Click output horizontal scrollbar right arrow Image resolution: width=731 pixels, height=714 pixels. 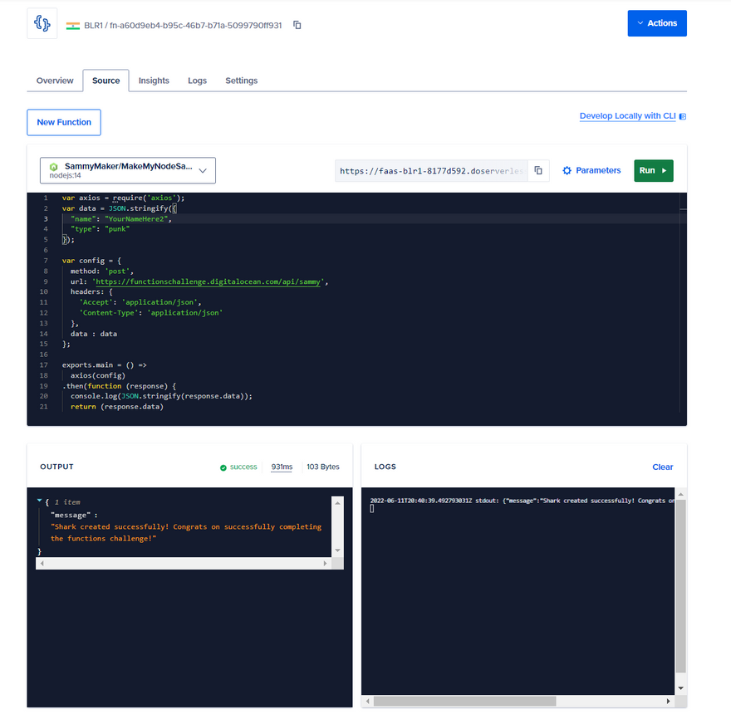click(x=325, y=564)
